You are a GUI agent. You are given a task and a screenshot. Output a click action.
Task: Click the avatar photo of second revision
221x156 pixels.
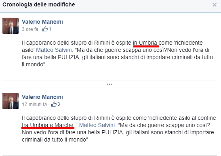11,101
